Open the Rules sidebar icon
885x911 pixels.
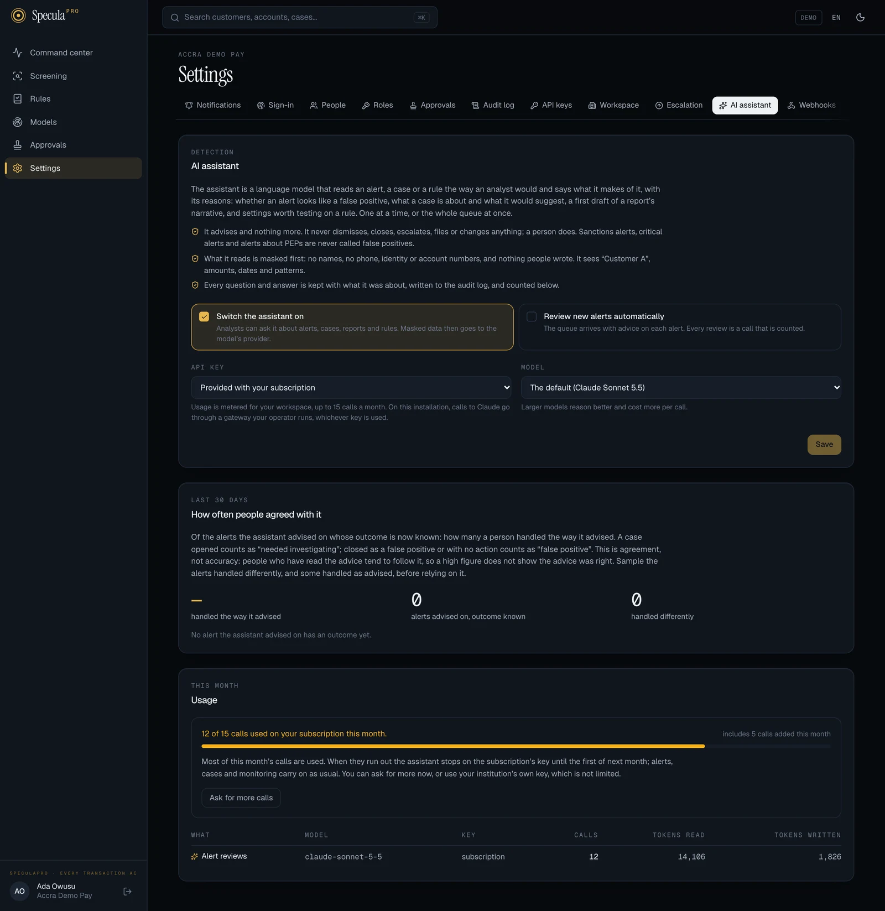point(18,99)
